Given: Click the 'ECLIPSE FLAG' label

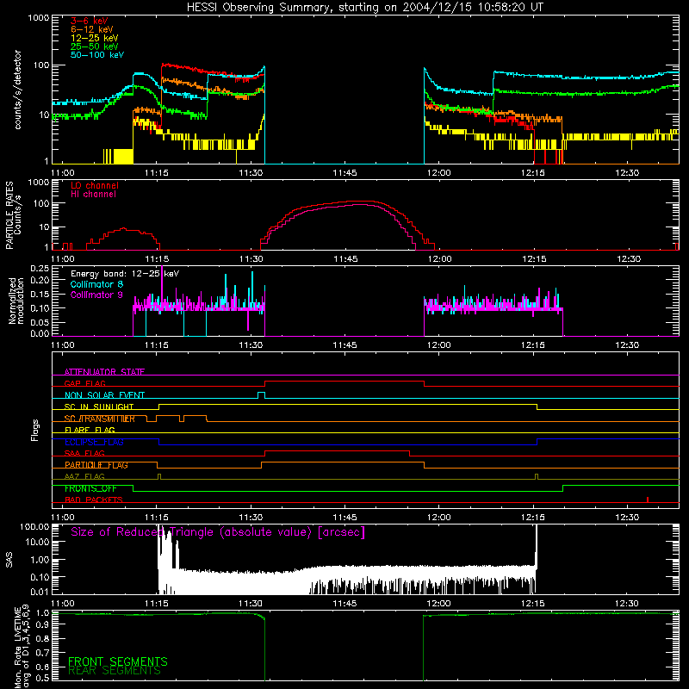Looking at the screenshot, I should tap(94, 442).
